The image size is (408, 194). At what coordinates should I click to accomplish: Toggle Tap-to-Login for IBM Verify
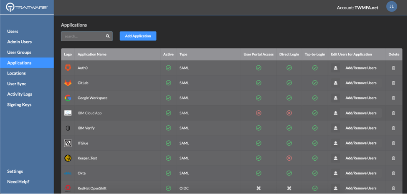click(x=315, y=128)
